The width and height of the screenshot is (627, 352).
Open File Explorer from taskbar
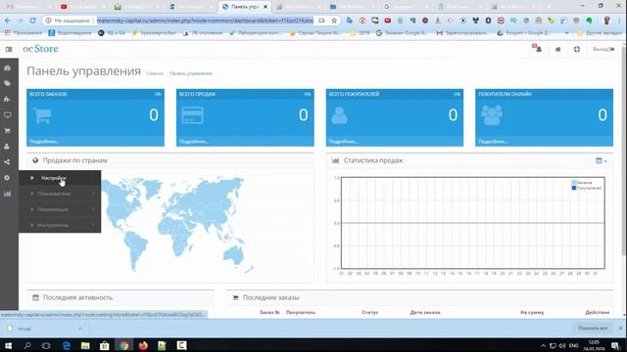click(x=85, y=345)
